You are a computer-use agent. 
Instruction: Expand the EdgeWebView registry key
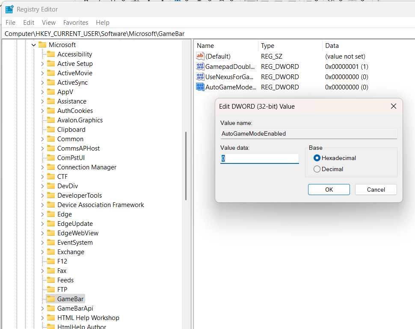(42, 233)
